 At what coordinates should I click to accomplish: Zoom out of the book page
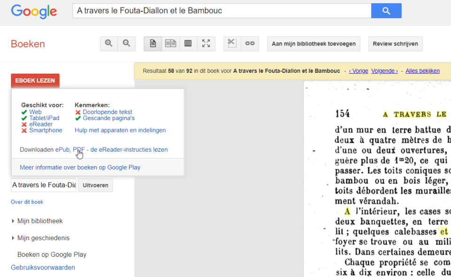pyautogui.click(x=126, y=43)
